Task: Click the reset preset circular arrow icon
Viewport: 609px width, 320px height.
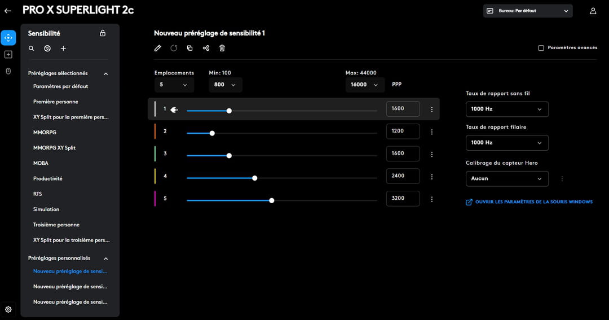Action: coord(174,49)
